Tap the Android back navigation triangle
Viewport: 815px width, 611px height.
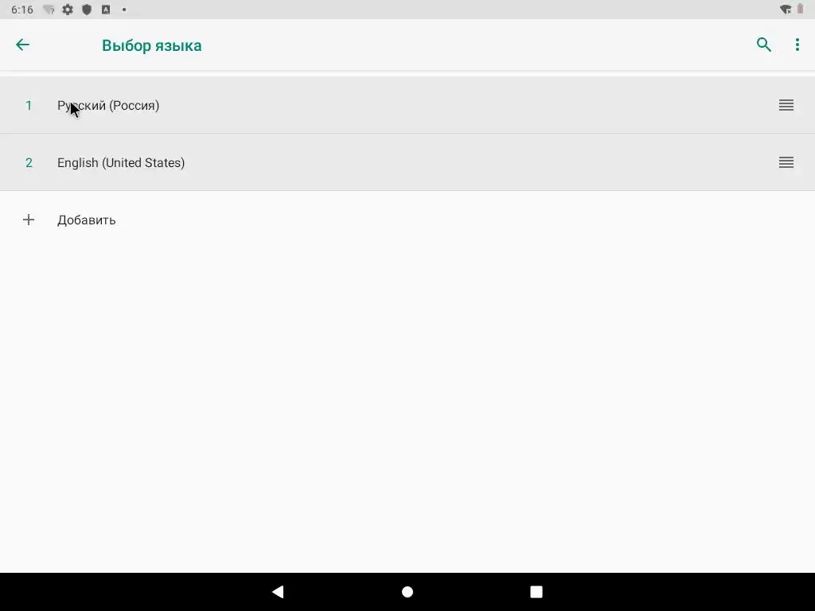(x=278, y=592)
